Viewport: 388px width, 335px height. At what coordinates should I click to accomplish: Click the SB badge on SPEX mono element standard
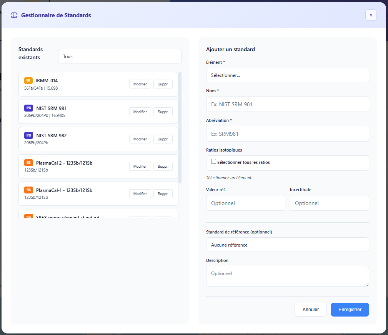coord(28,217)
